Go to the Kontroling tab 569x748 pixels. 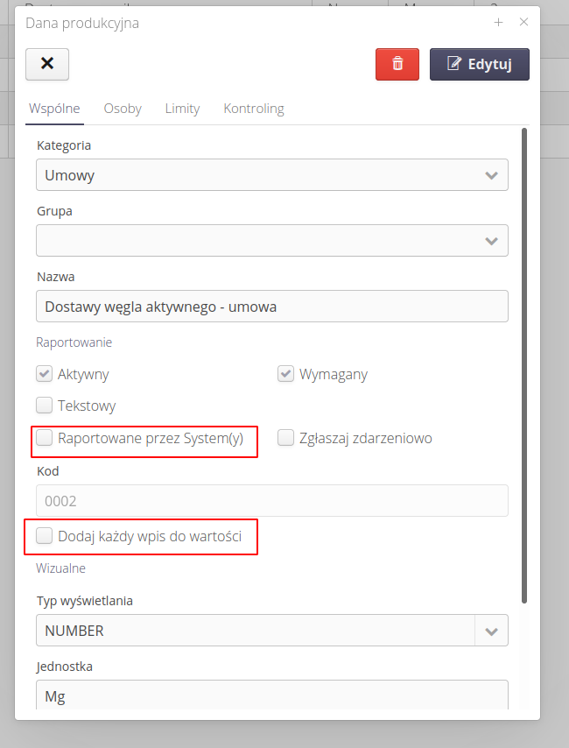click(x=254, y=109)
